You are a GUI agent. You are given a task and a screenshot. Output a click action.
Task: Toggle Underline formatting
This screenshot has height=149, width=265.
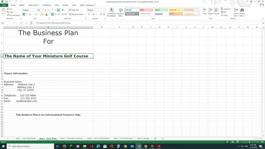[x=30, y=14]
